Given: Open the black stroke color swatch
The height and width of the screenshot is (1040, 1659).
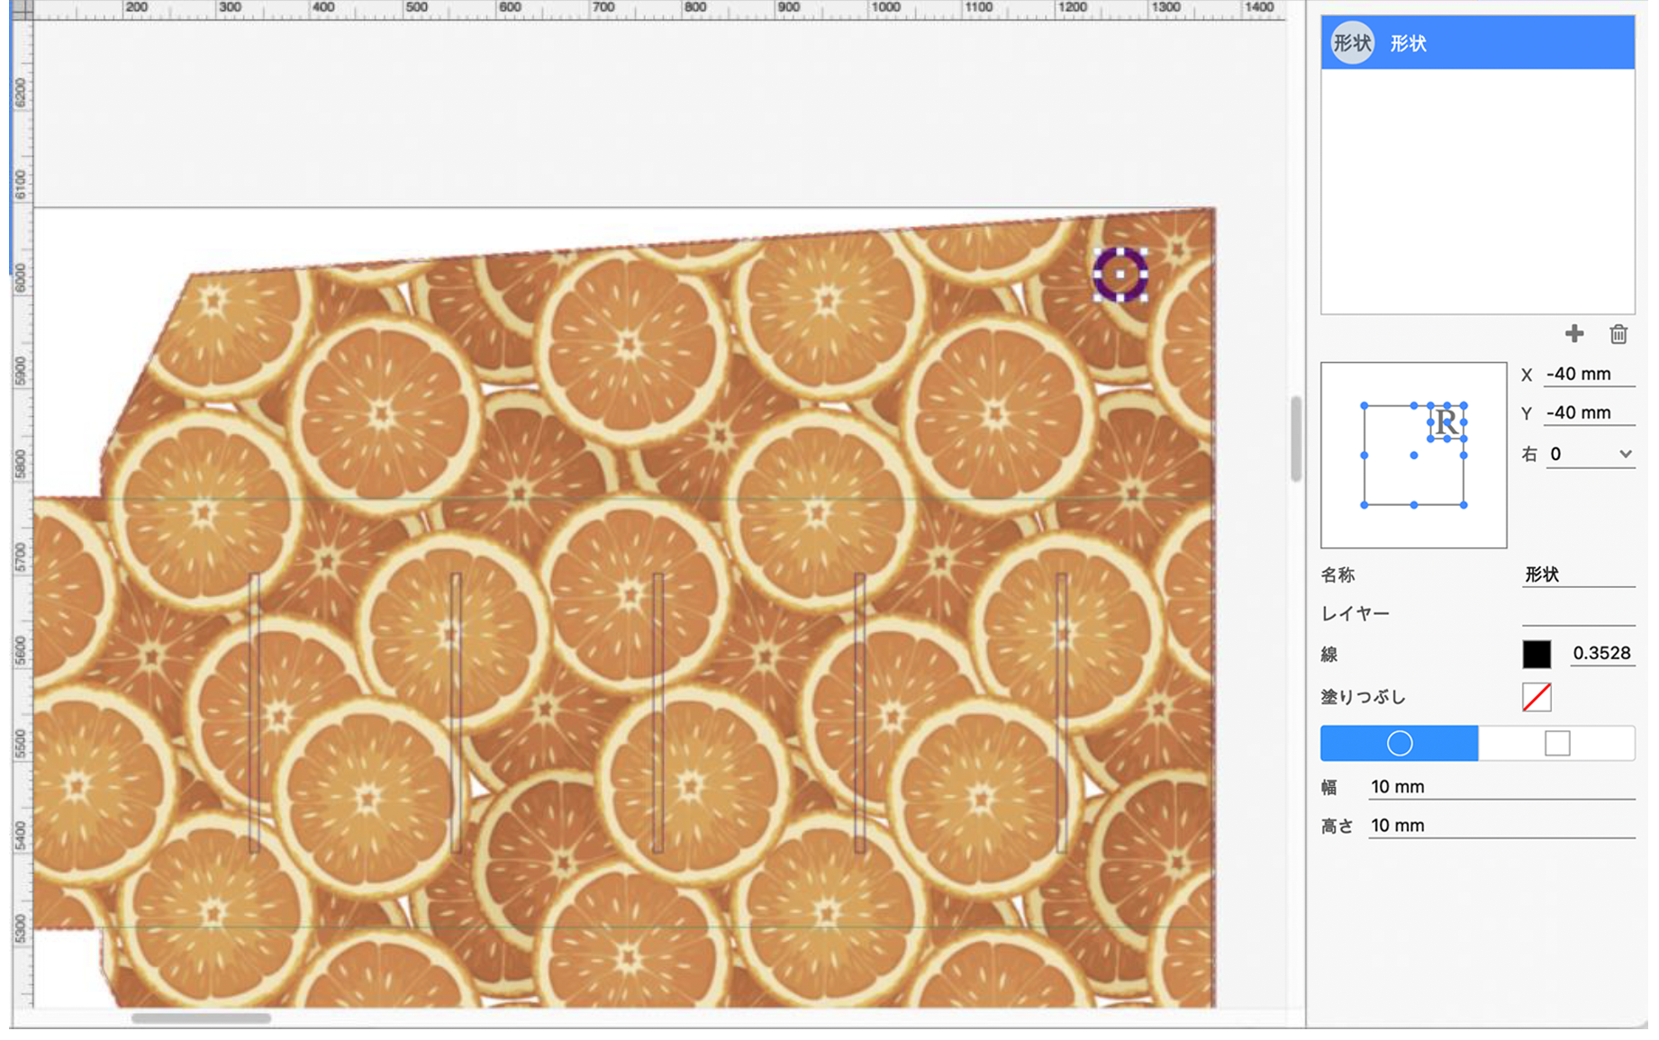Looking at the screenshot, I should (x=1537, y=654).
